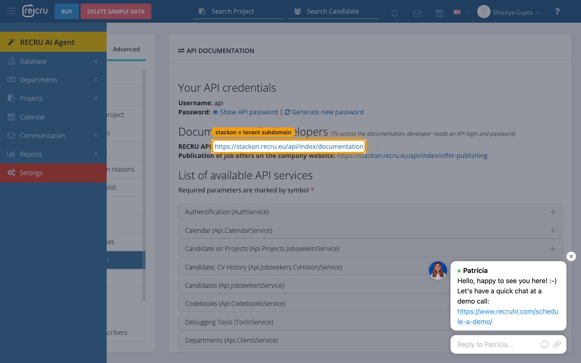The image size is (581, 363).
Task: Open the language flag dropdown
Action: click(x=461, y=12)
